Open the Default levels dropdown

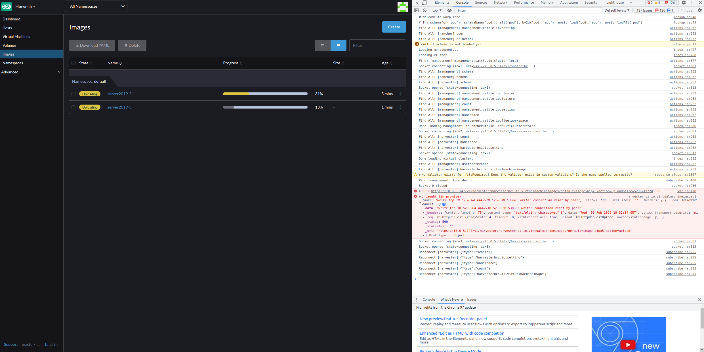tap(616, 10)
